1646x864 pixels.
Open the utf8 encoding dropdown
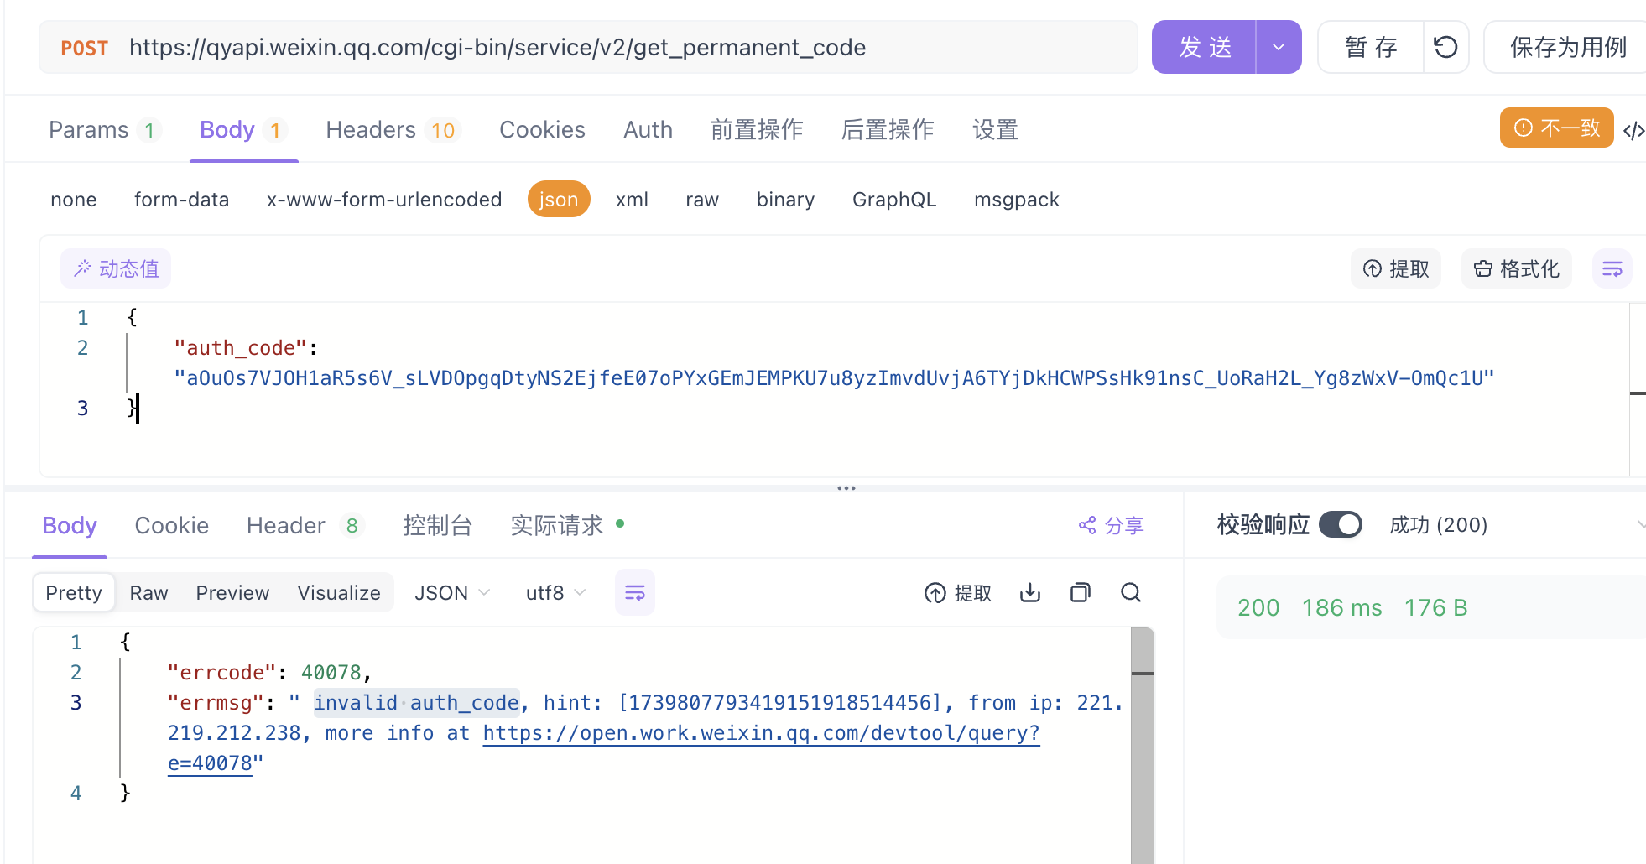coord(554,592)
